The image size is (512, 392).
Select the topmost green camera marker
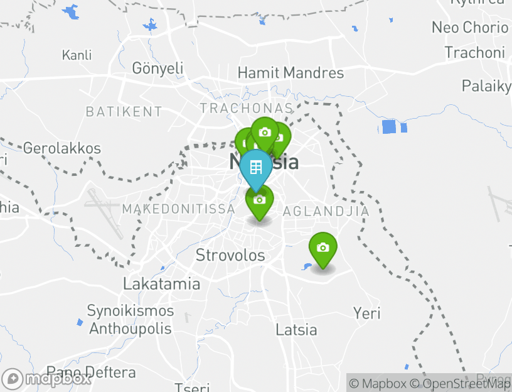tap(265, 132)
